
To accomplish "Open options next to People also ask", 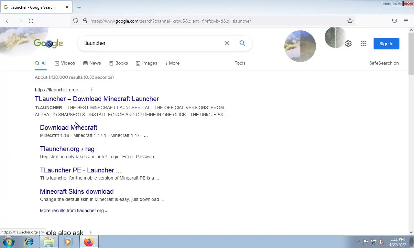I will pyautogui.click(x=91, y=232).
